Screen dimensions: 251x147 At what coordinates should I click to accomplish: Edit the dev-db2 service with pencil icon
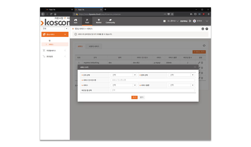click(199, 63)
